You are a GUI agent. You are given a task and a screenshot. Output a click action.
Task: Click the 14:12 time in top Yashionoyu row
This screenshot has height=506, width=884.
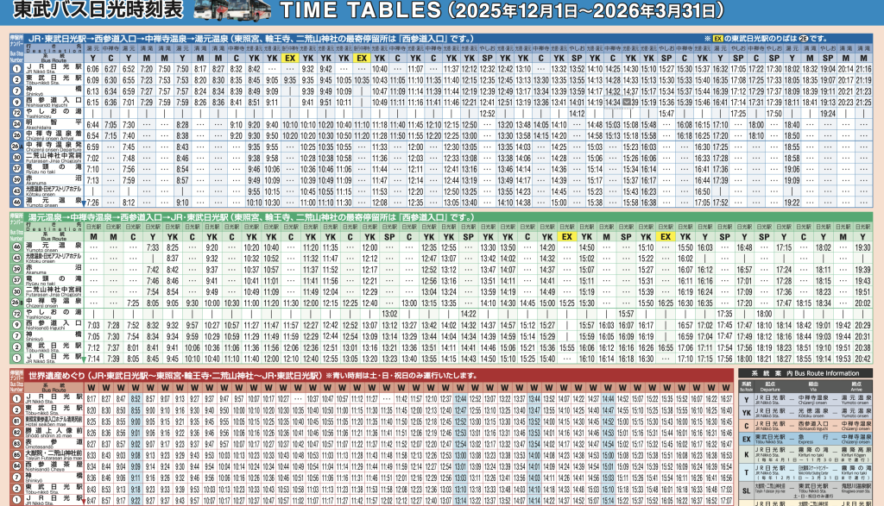[x=577, y=113]
